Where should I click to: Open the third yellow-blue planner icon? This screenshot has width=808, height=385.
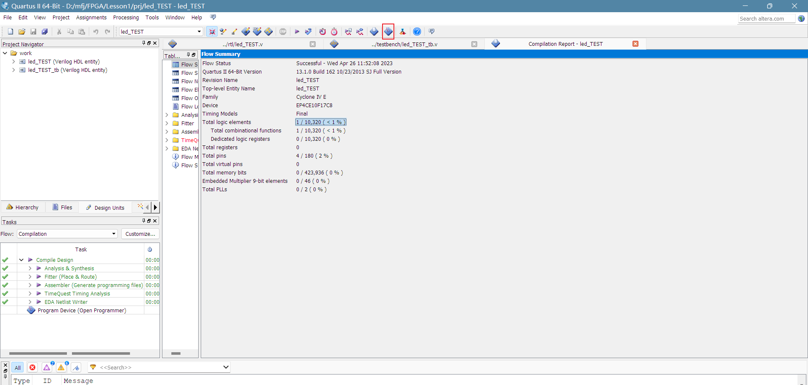[x=268, y=32]
